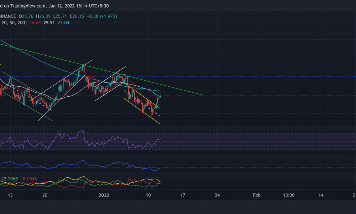Click the red indicator value 18.0548
The width and height of the screenshot is (356, 214).
click(28, 179)
